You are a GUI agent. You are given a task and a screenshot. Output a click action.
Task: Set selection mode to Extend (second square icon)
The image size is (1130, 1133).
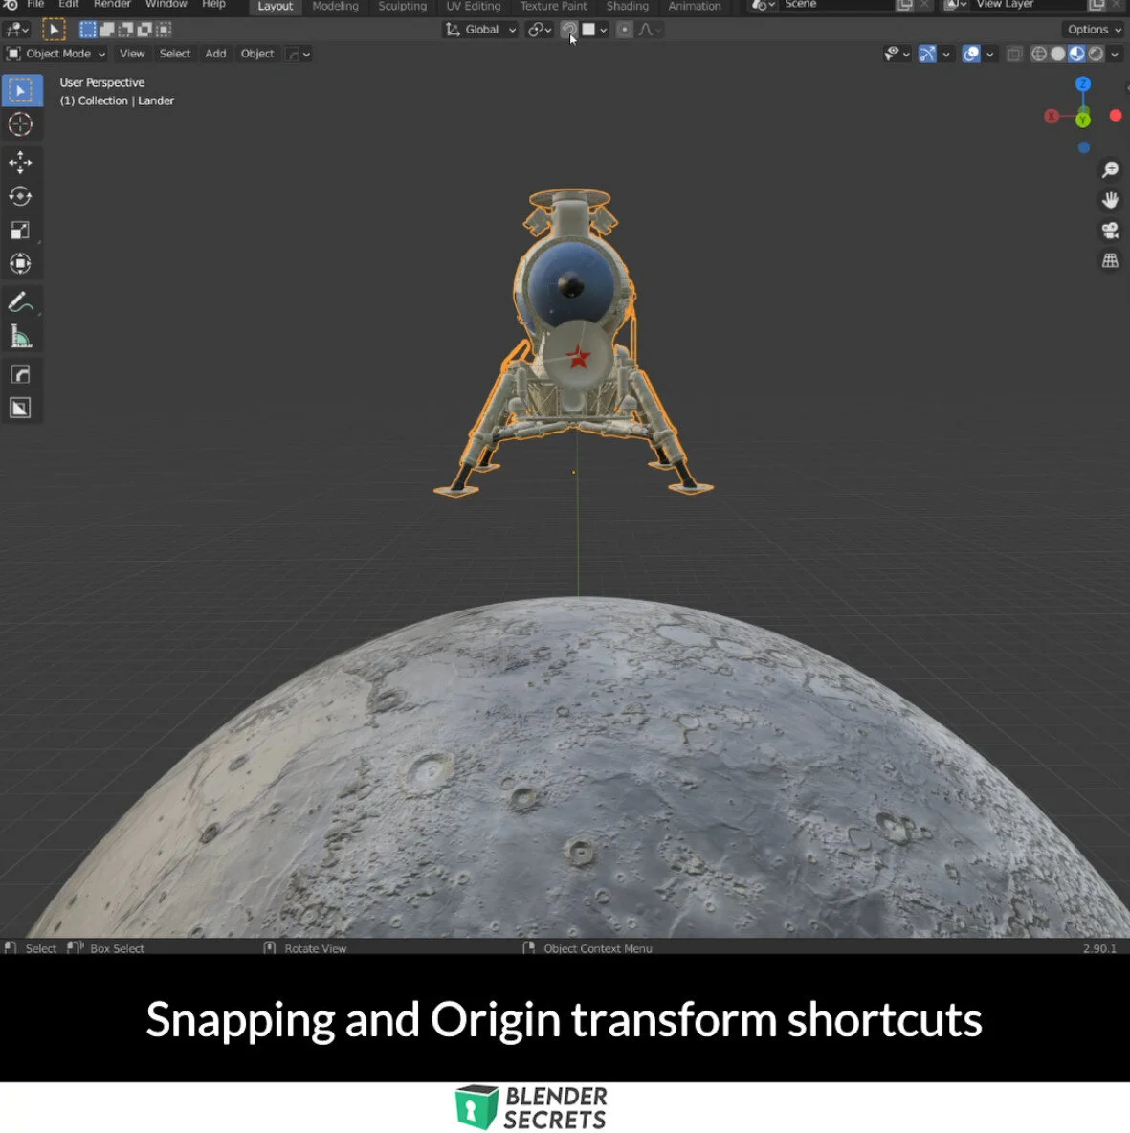tap(106, 30)
